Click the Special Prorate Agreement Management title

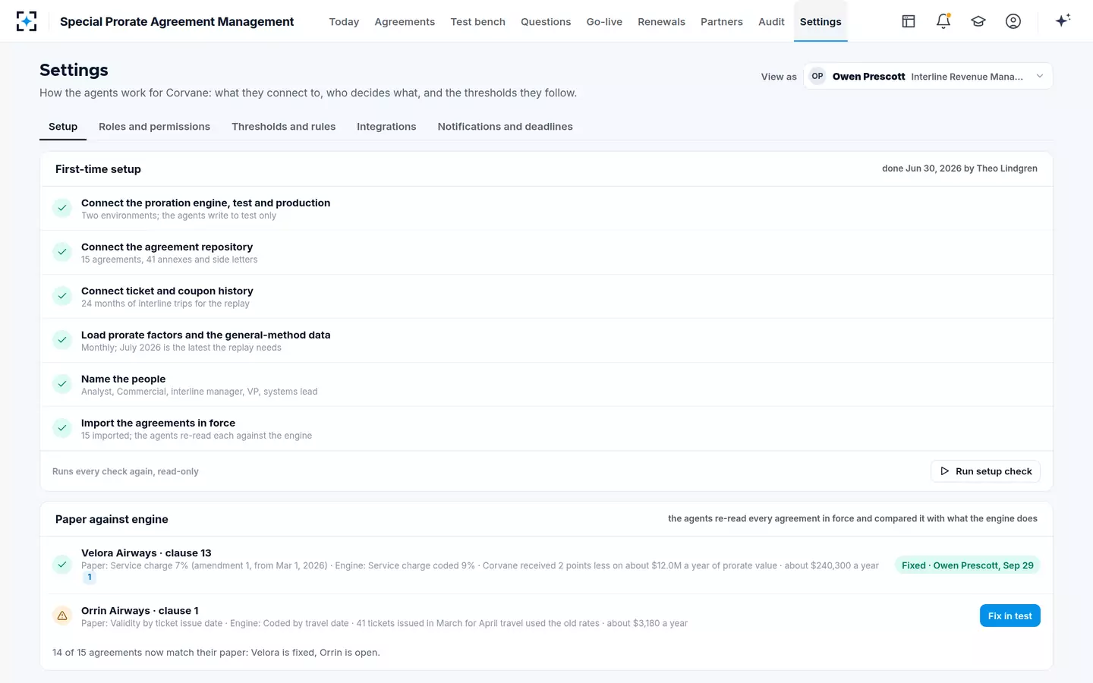177,21
